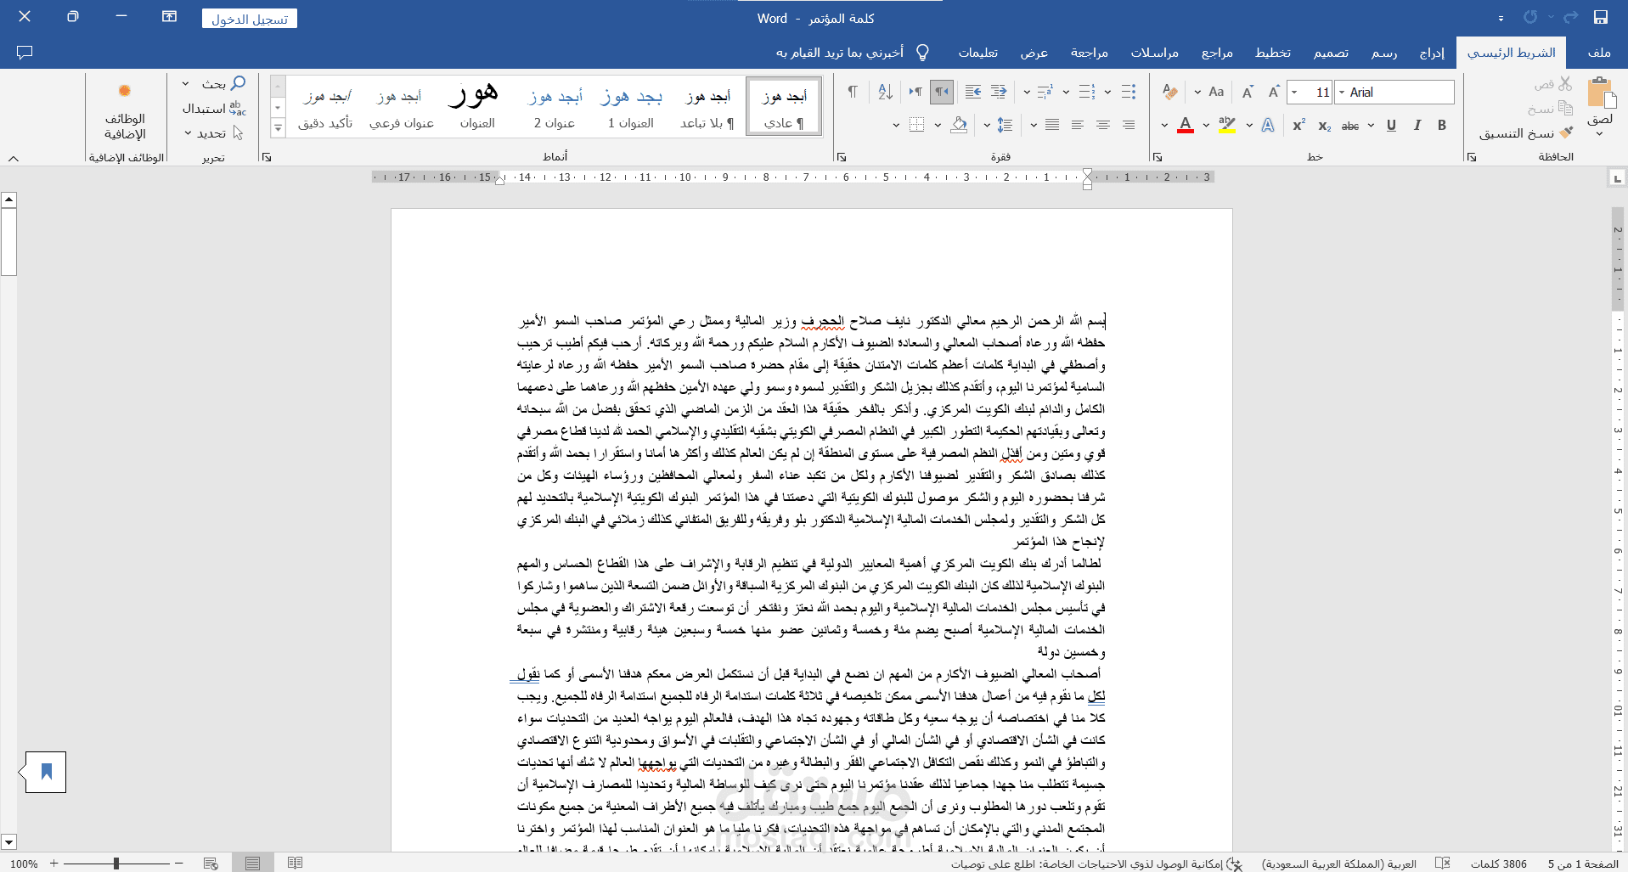Apply the Title (العنوان) style

pos(477,106)
